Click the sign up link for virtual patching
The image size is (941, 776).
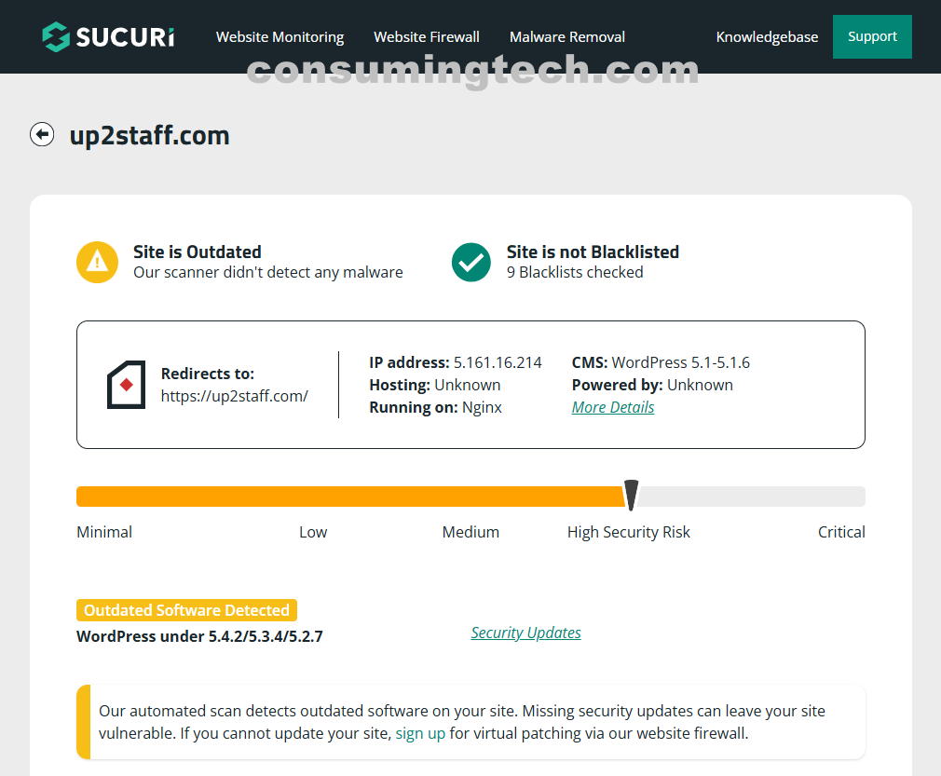420,733
